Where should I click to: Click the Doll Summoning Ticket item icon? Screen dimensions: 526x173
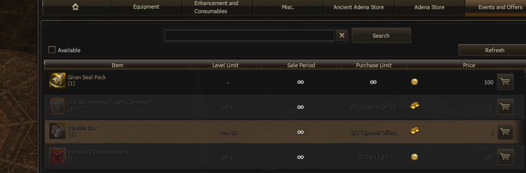[57, 106]
